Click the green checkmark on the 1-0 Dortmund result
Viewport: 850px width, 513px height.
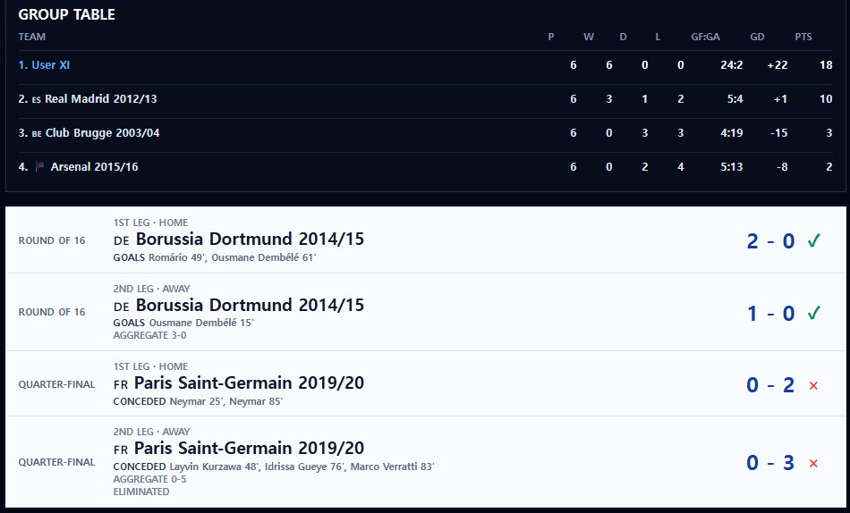coord(813,313)
